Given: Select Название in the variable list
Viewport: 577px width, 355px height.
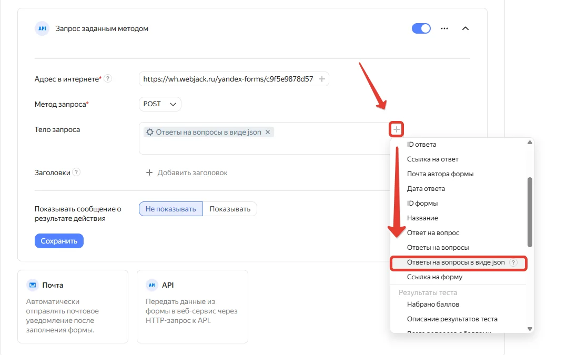Looking at the screenshot, I should pyautogui.click(x=422, y=218).
